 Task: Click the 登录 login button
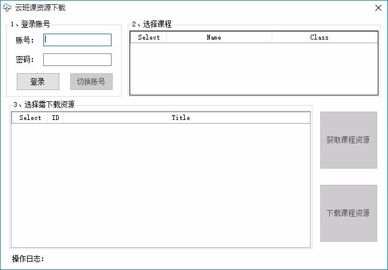38,82
